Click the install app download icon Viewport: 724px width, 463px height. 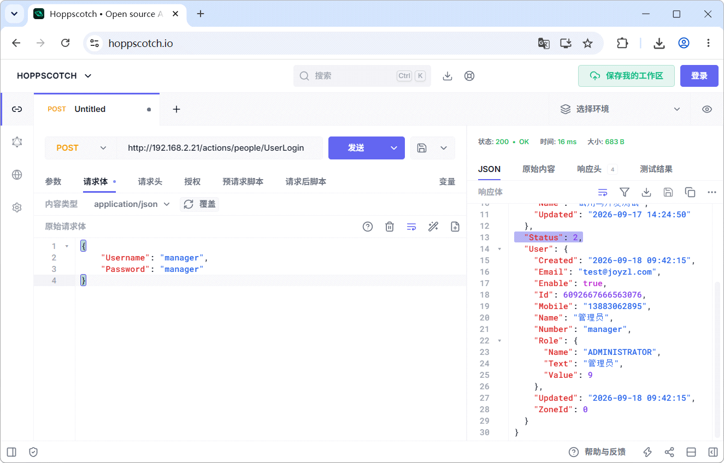(x=448, y=76)
